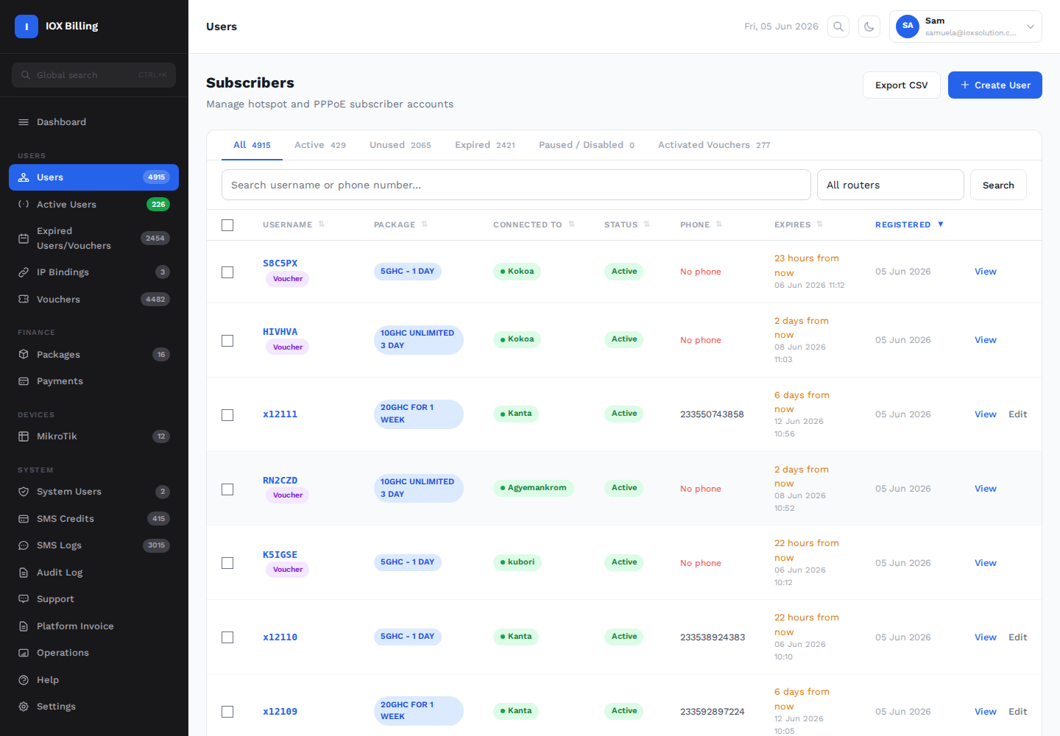Image resolution: width=1060 pixels, height=736 pixels.
Task: Click SMS Logs chat icon
Action: (x=24, y=545)
